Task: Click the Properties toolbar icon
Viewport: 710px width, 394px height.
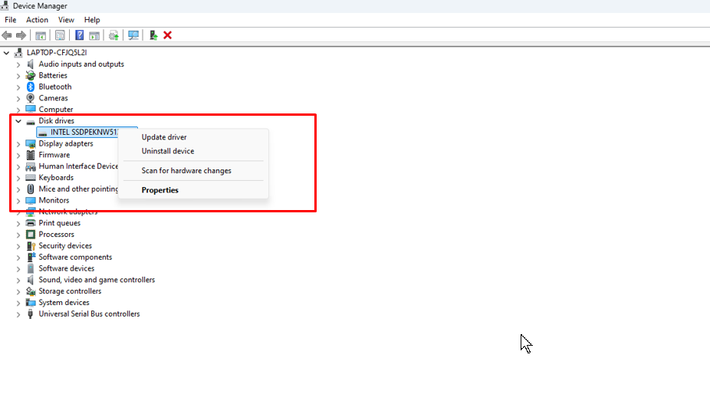Action: pyautogui.click(x=59, y=35)
